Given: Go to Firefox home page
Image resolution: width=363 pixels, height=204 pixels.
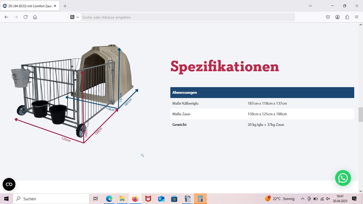Looking at the screenshot, I should pos(35,17).
